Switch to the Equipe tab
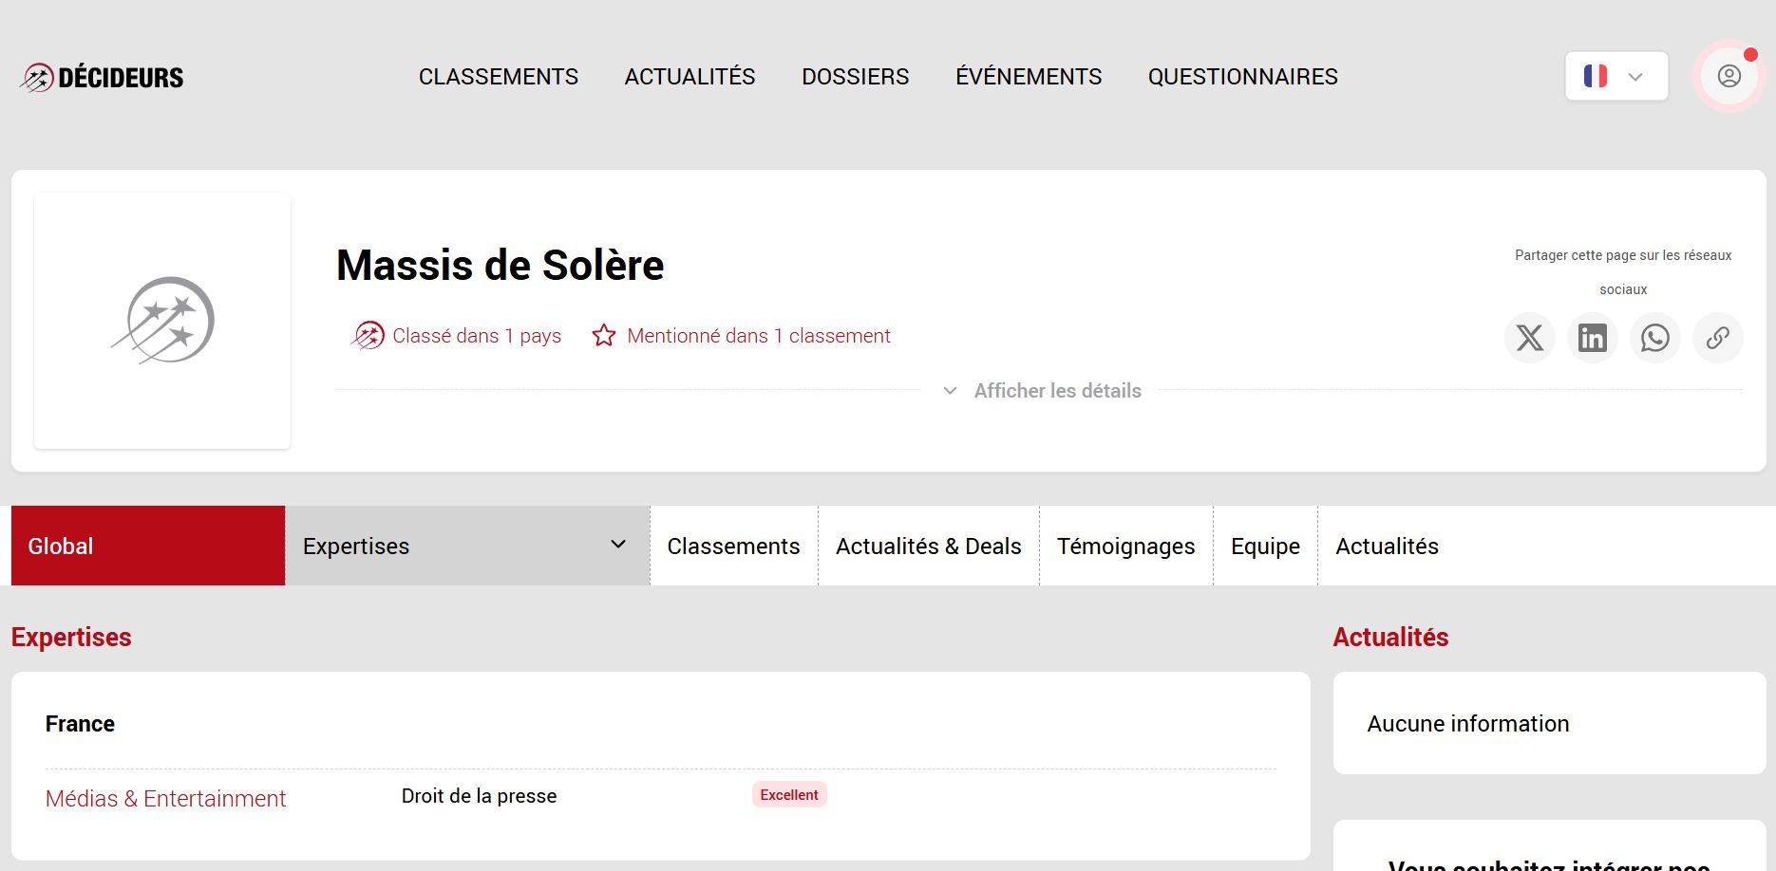Image resolution: width=1776 pixels, height=871 pixels. pyautogui.click(x=1265, y=546)
